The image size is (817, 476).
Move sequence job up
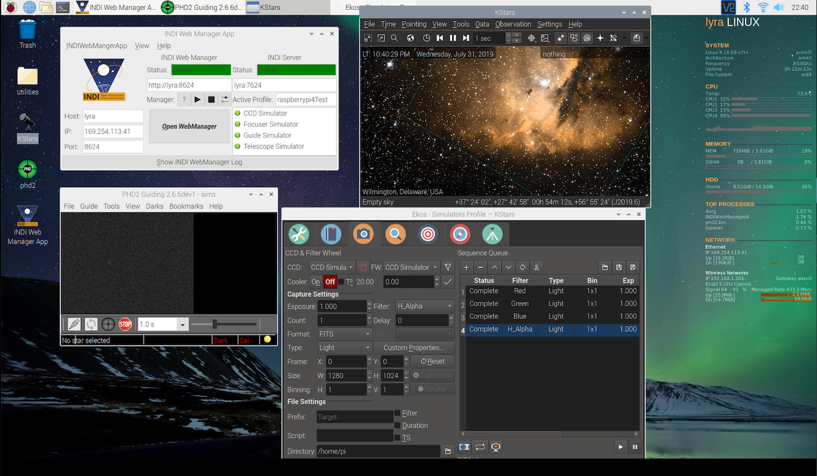[495, 267]
